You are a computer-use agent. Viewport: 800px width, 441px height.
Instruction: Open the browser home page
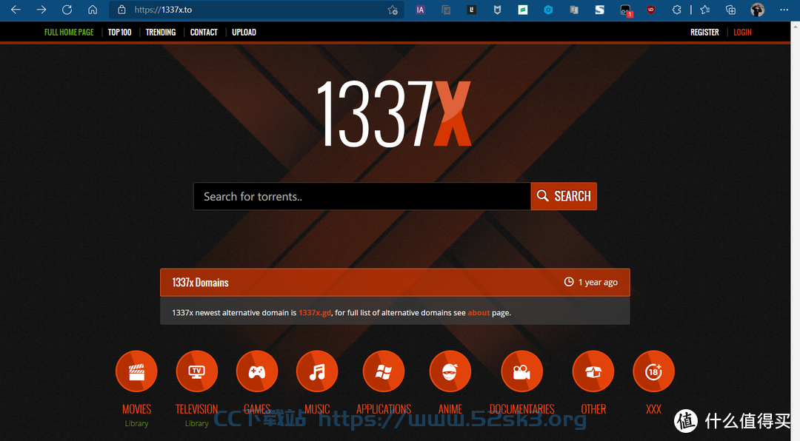pyautogui.click(x=93, y=10)
